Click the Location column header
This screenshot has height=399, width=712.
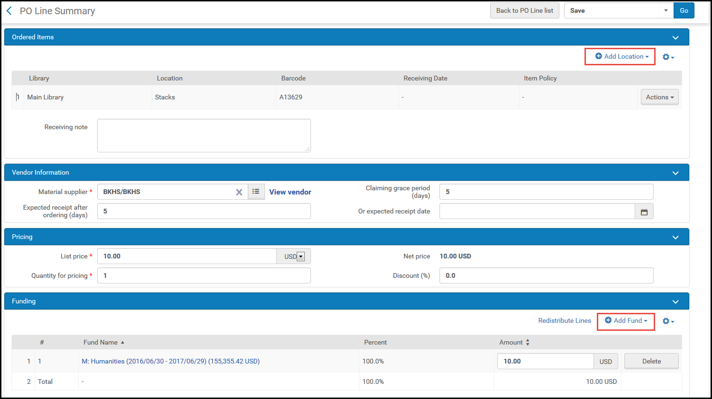(170, 78)
